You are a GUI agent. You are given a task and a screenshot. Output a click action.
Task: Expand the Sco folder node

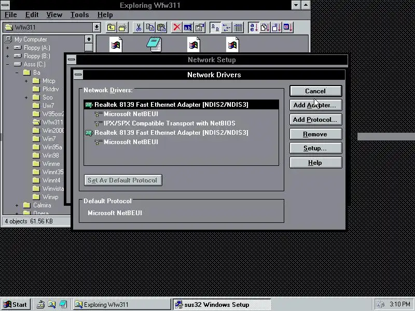(x=26, y=97)
